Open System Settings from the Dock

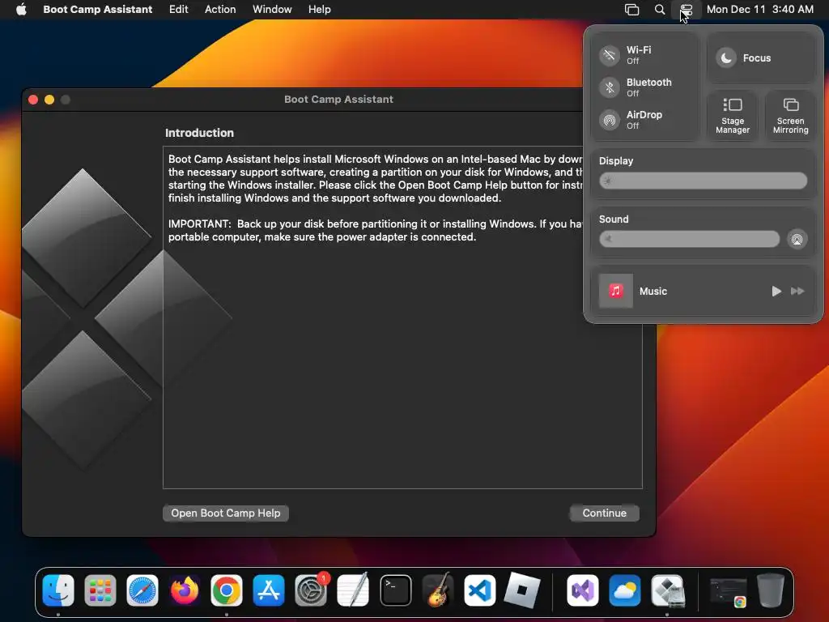[311, 590]
